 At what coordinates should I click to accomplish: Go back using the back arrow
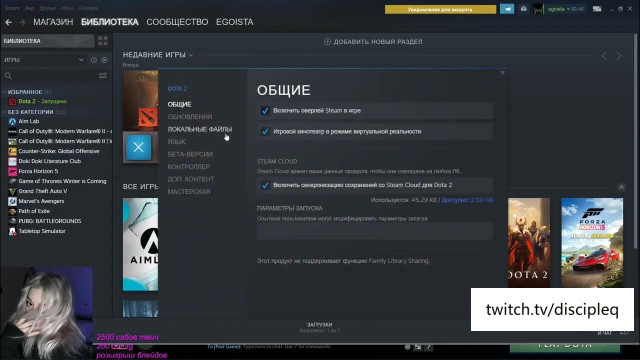[8, 22]
